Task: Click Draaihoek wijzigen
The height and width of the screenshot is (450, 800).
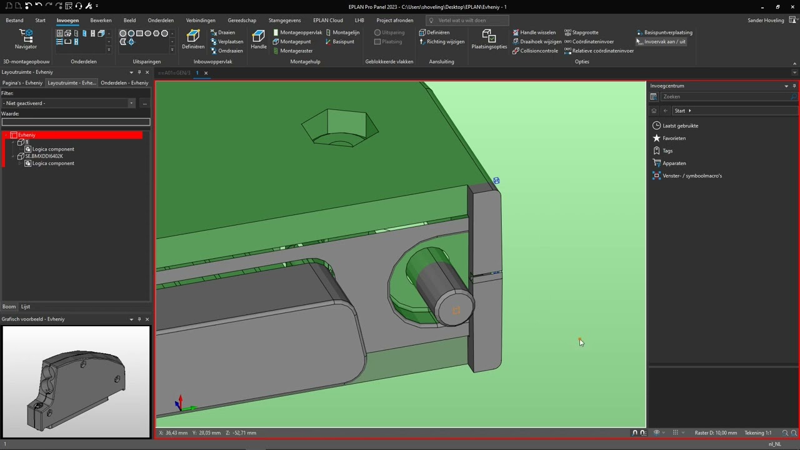Action: coord(537,42)
